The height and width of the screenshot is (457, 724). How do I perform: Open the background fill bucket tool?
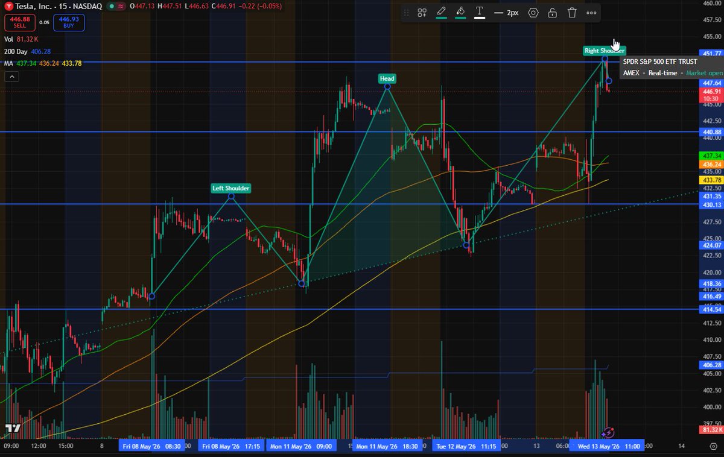click(x=460, y=13)
